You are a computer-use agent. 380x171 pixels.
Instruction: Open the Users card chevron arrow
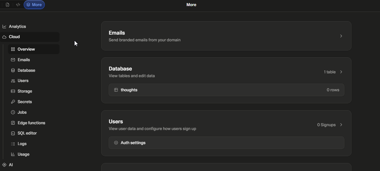tap(341, 125)
